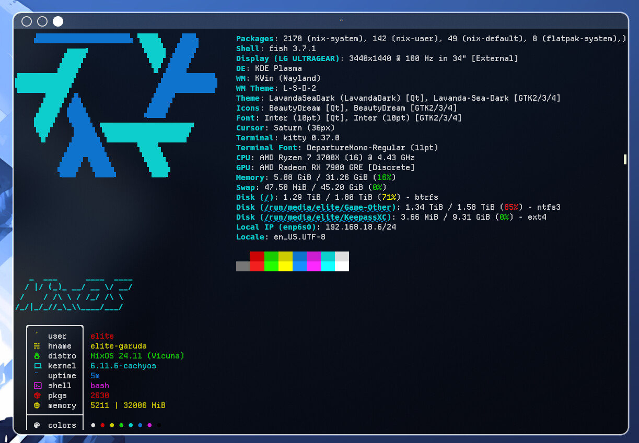Click the 'kitty 0.37.0' terminal text
This screenshot has width=639, height=443.
coord(311,138)
